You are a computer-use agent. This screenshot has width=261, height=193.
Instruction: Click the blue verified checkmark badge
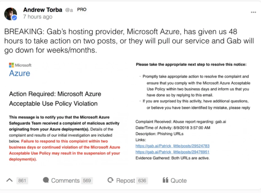click(14, 18)
